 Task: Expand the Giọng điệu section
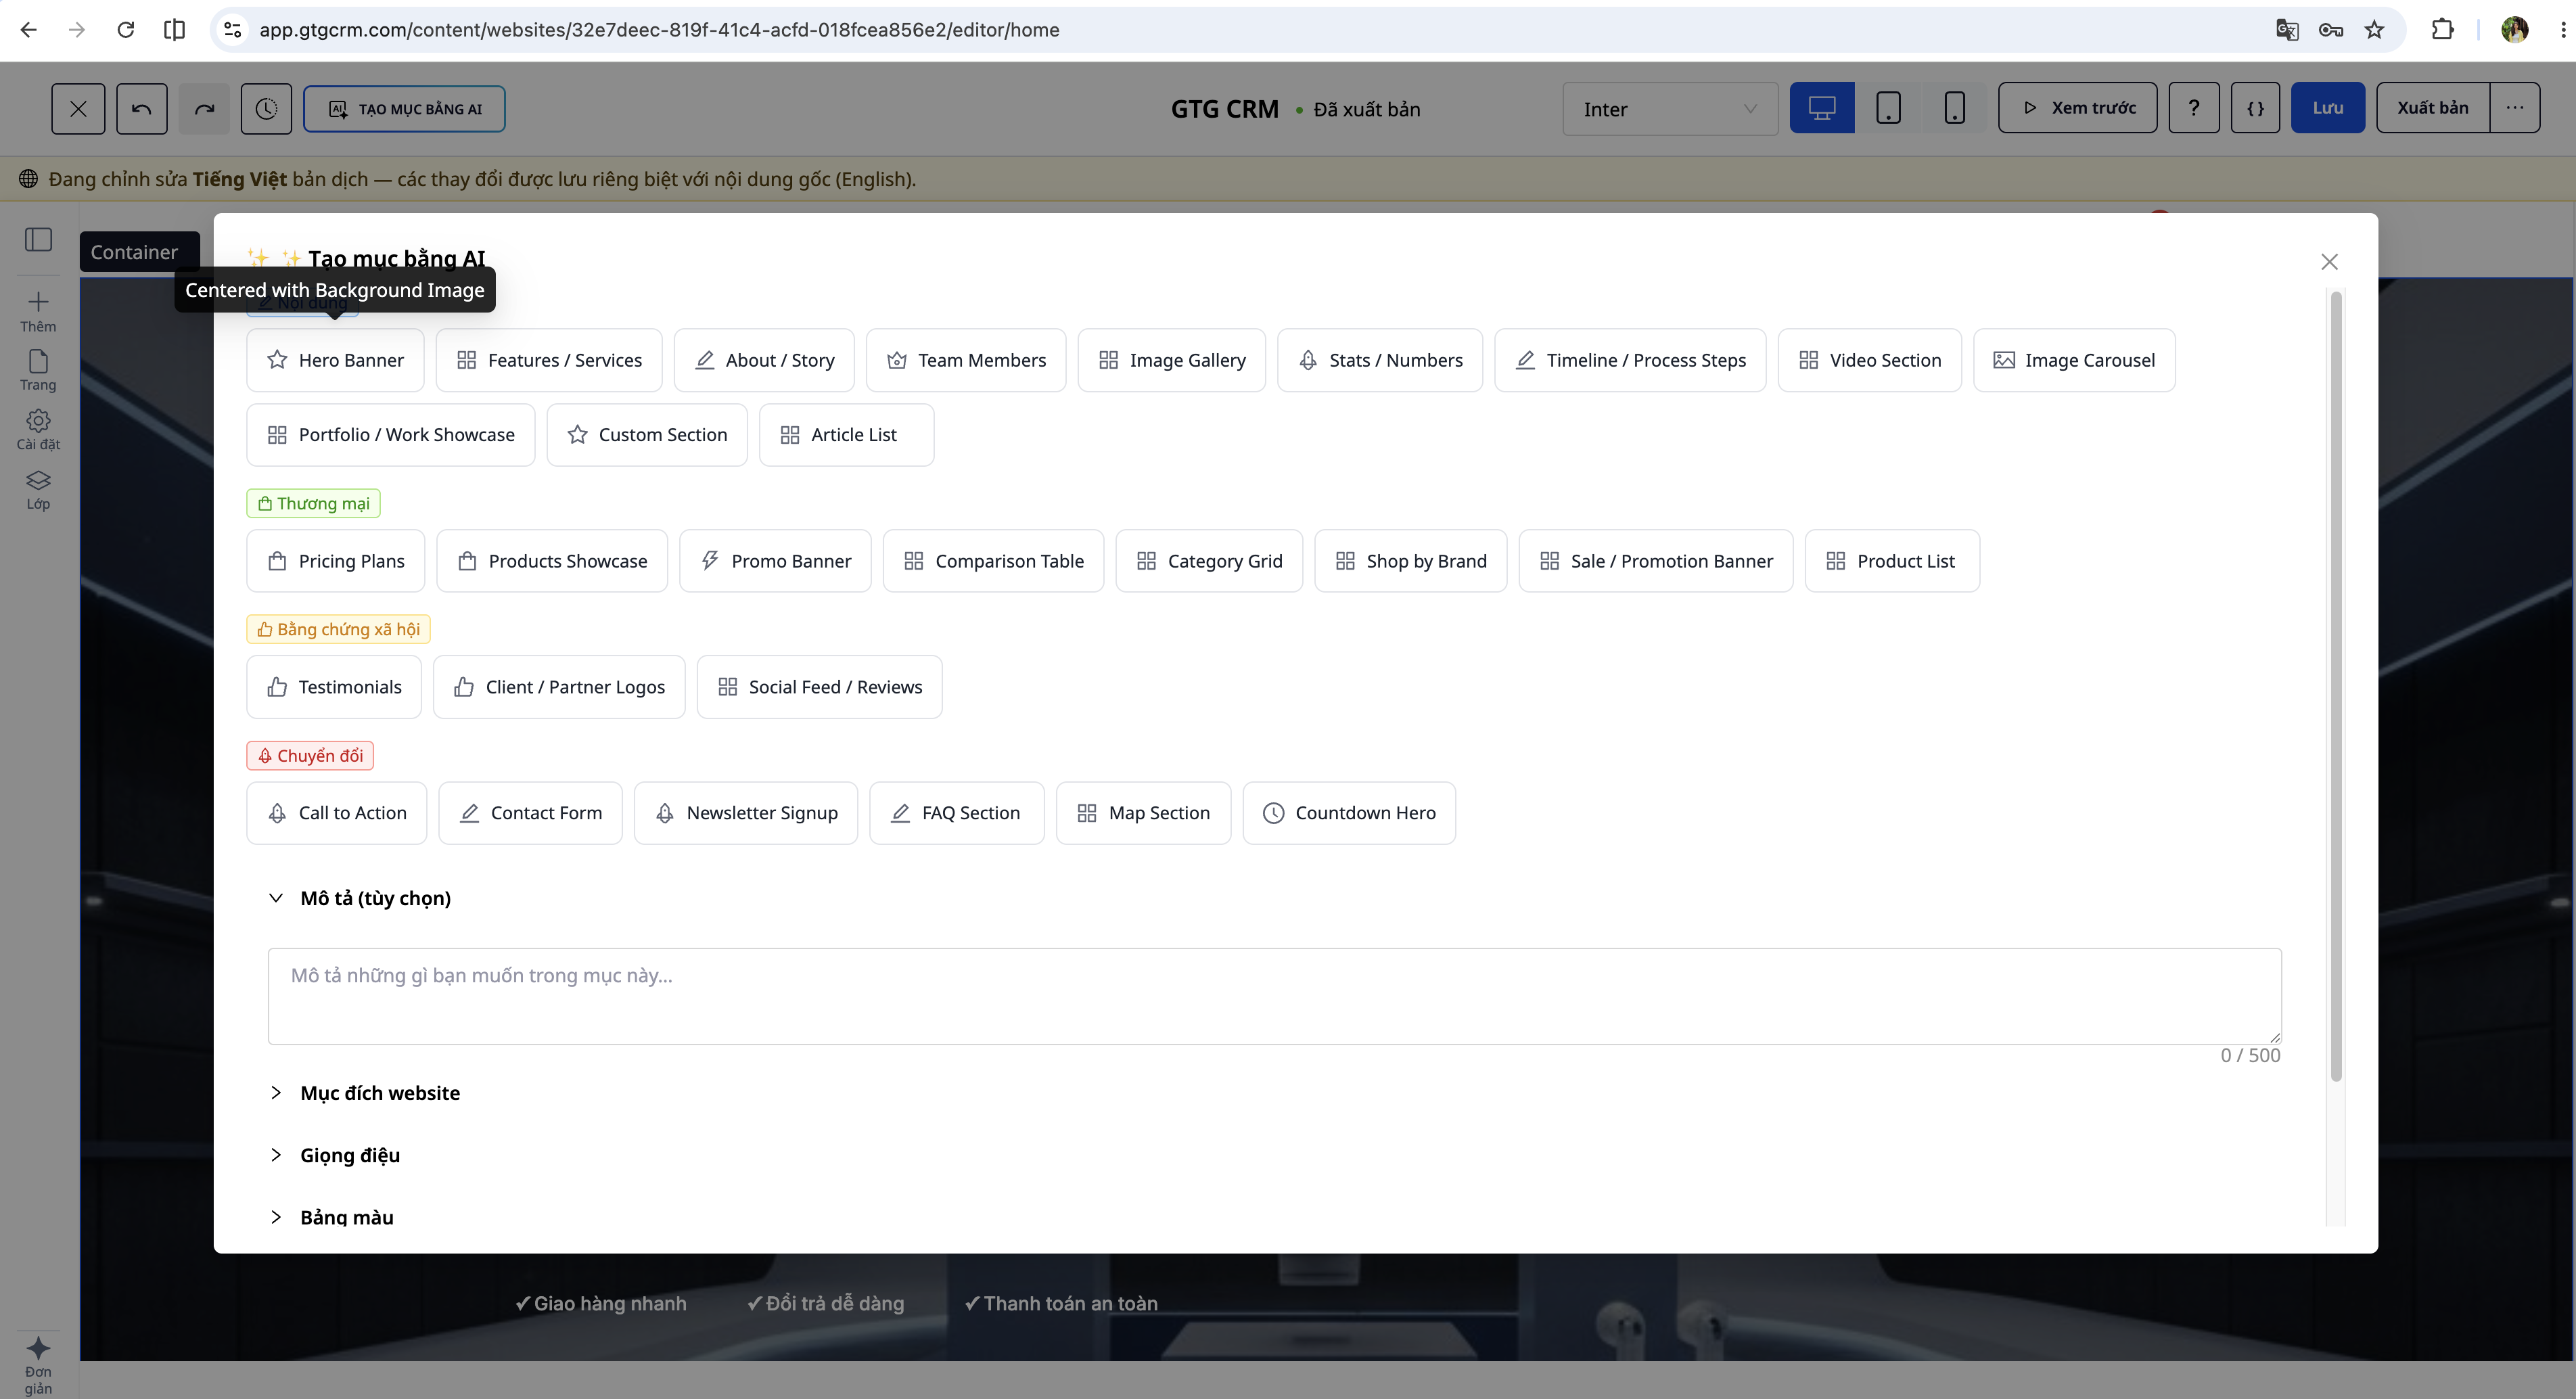335,1155
